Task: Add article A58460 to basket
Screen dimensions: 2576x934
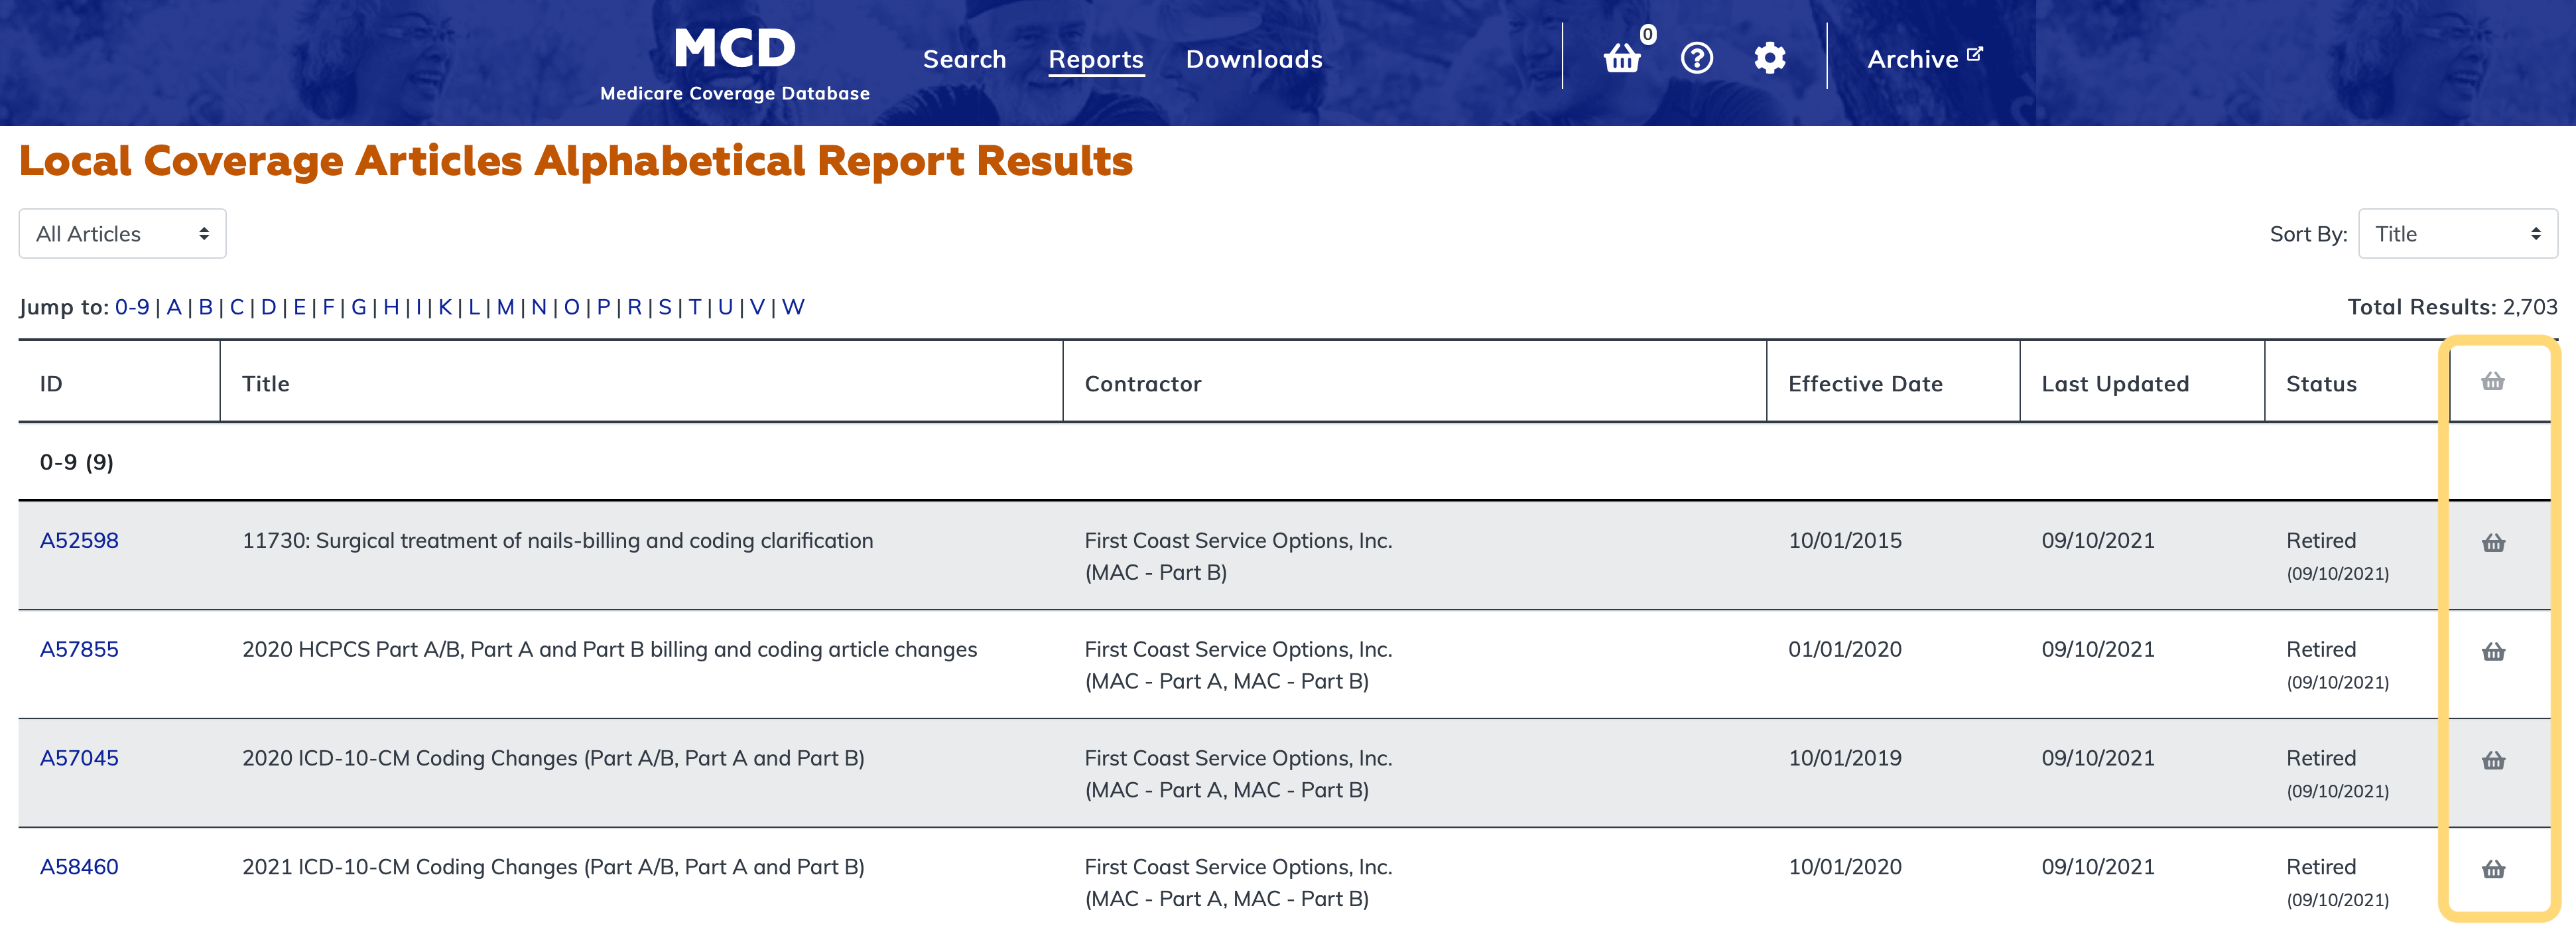Action: [2493, 869]
